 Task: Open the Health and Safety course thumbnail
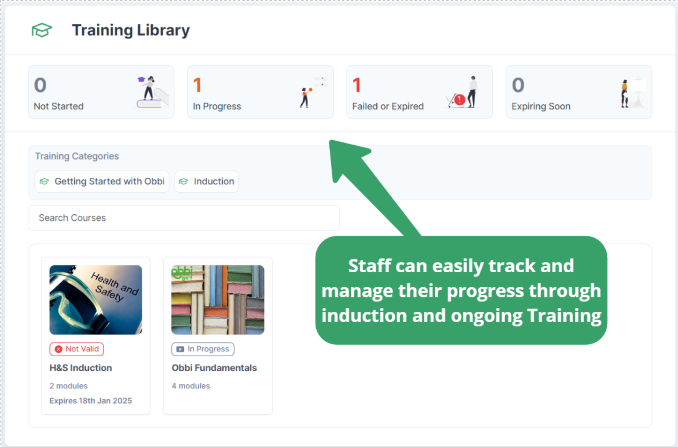tap(96, 300)
